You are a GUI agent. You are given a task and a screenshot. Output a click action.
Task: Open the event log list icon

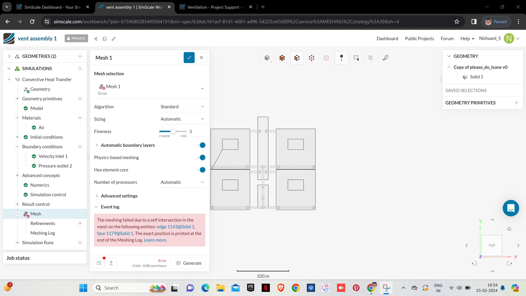click(x=99, y=263)
